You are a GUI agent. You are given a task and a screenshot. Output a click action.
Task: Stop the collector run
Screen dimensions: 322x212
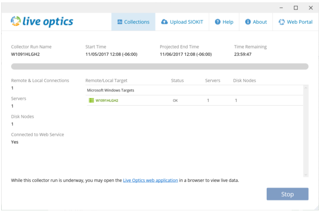[x=287, y=194]
